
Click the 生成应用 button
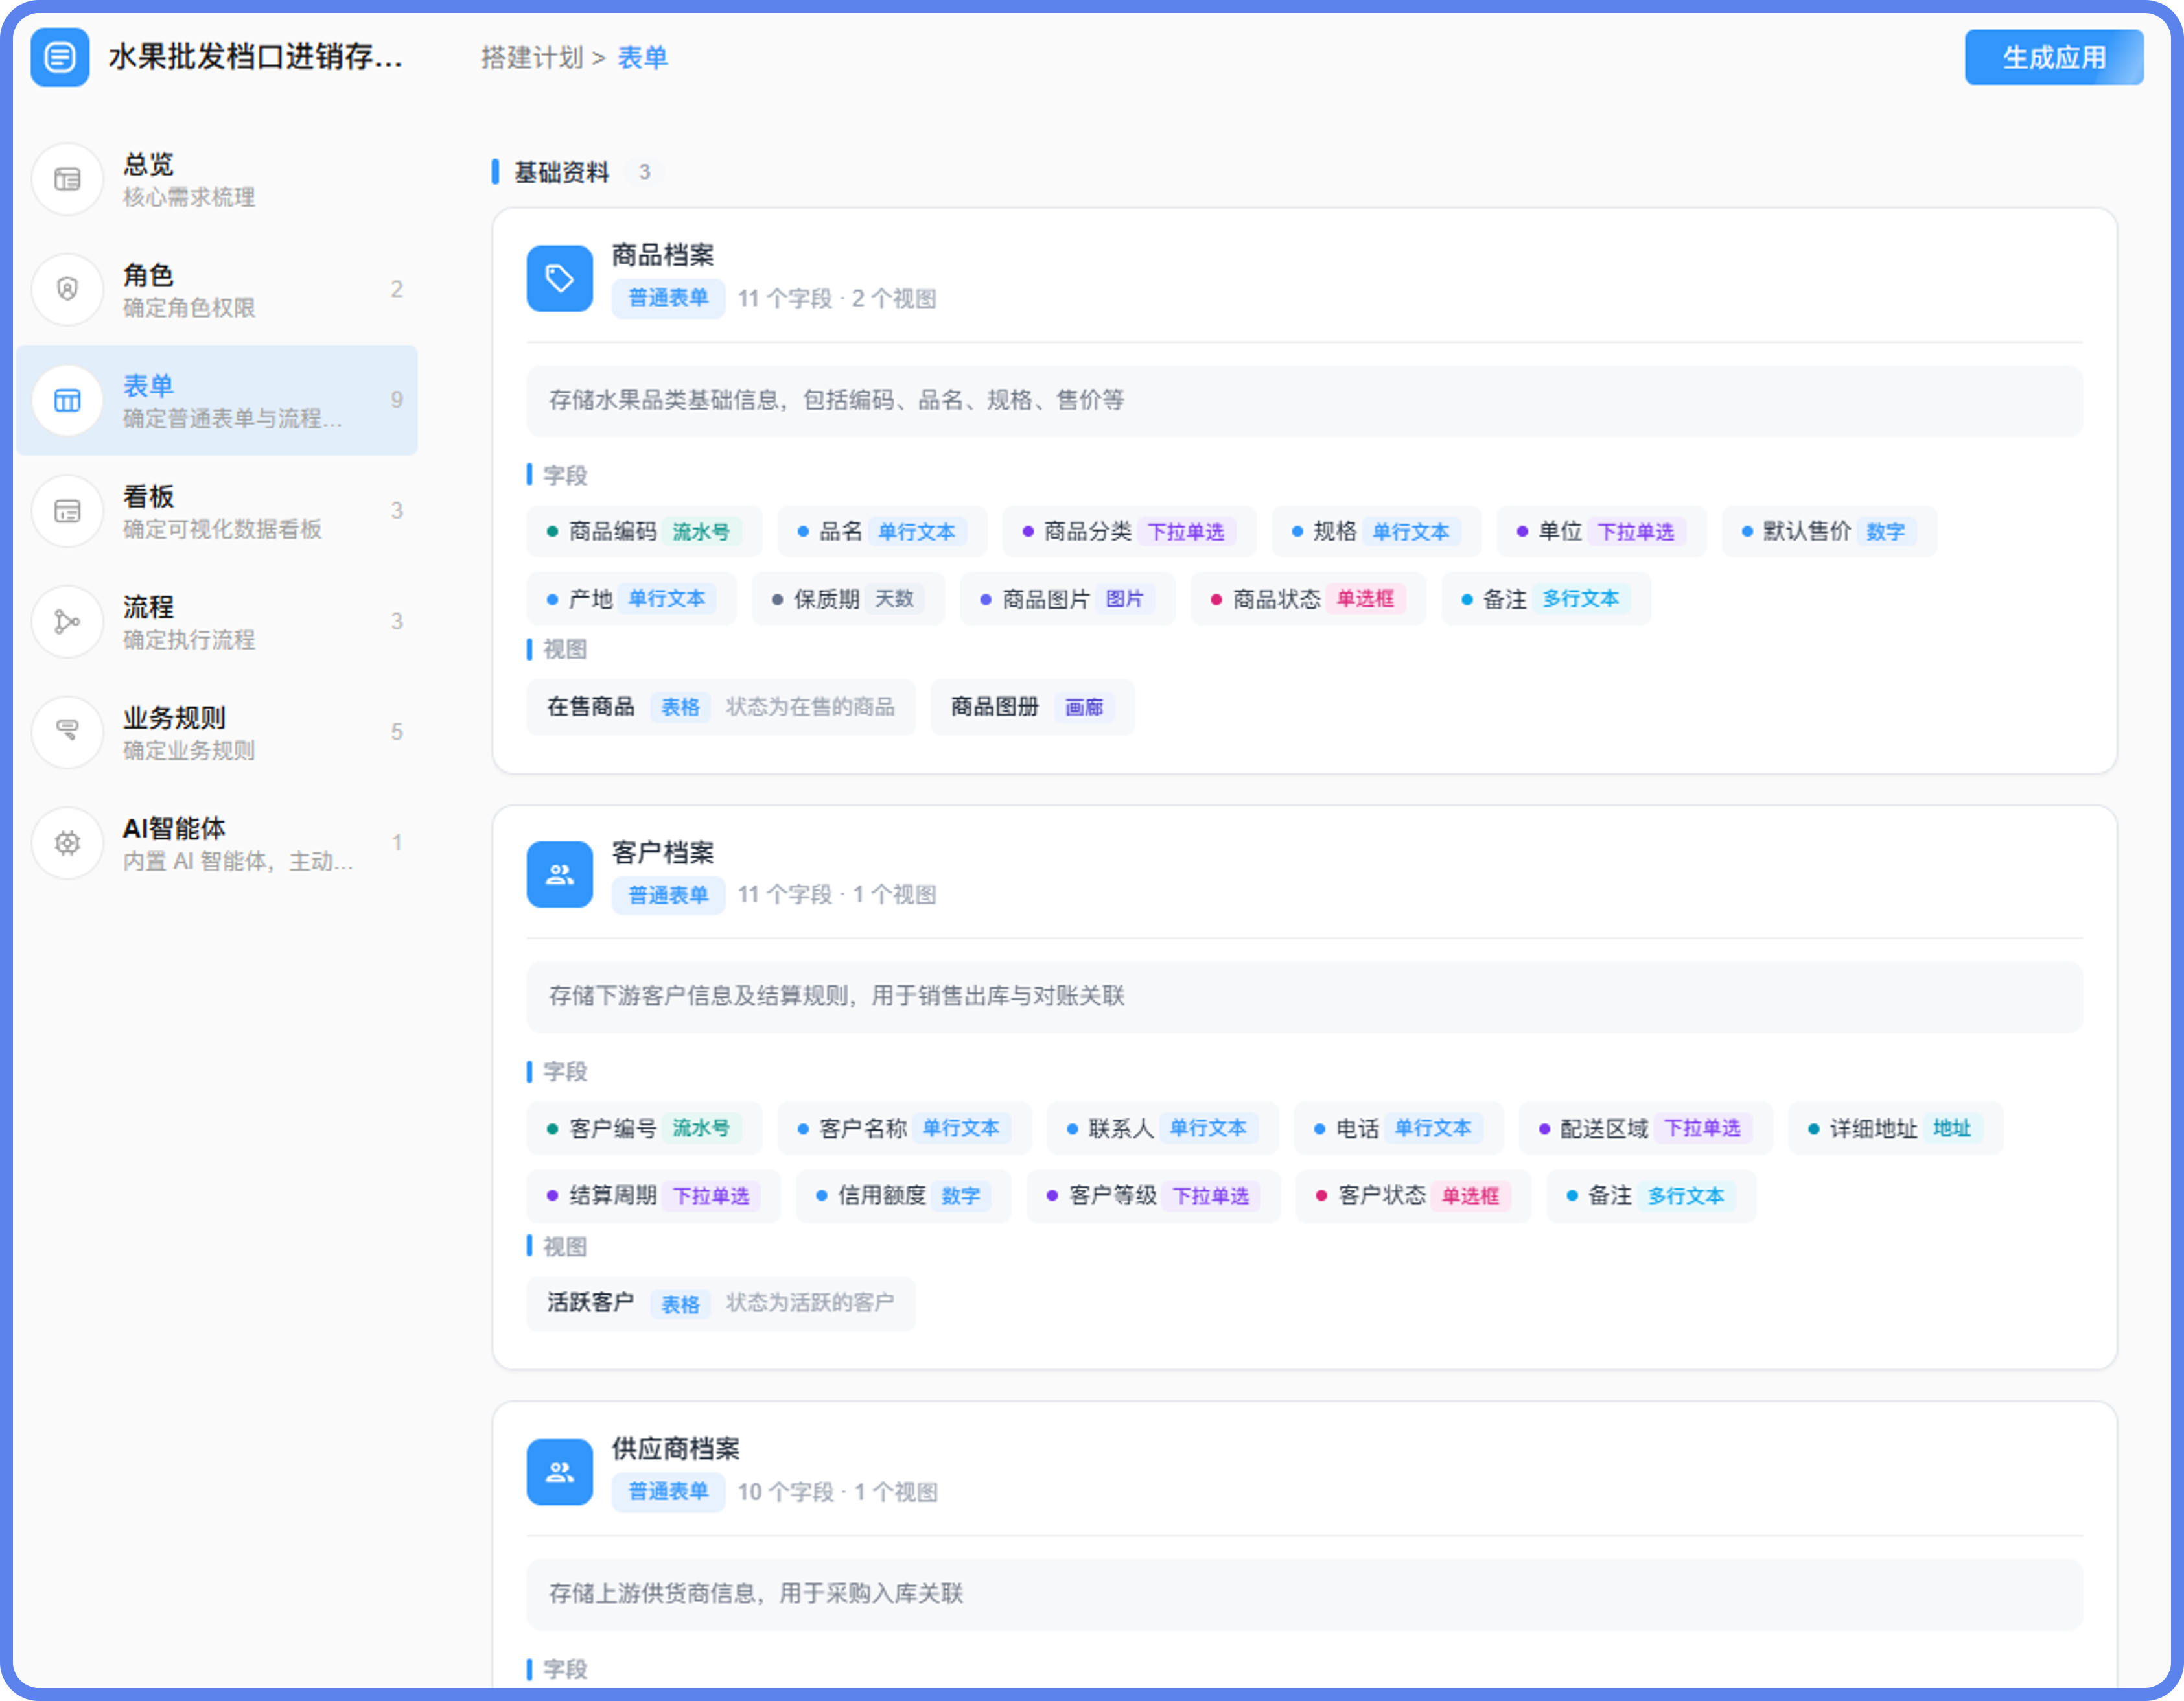coord(2054,57)
